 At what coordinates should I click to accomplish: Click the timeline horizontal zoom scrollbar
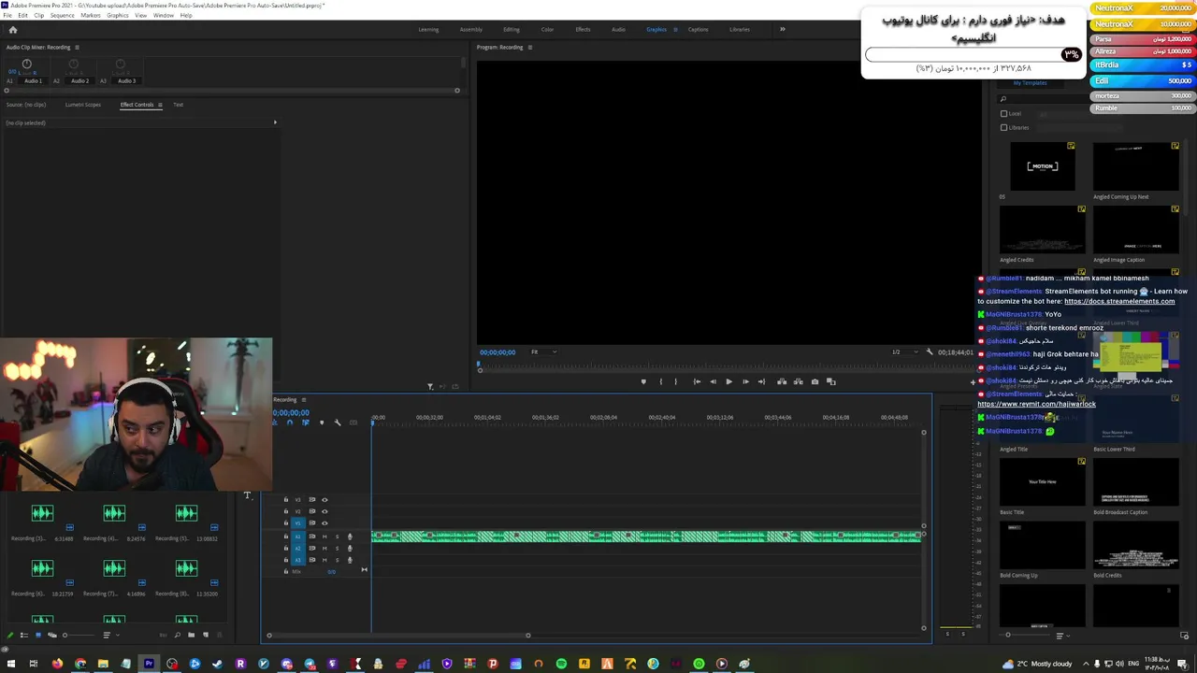pos(398,636)
